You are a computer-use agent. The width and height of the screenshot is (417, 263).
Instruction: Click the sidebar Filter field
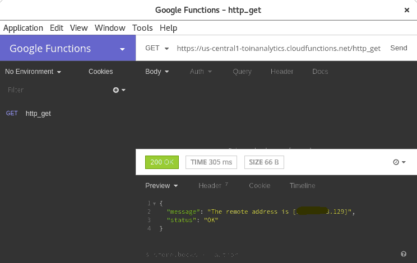pos(57,90)
